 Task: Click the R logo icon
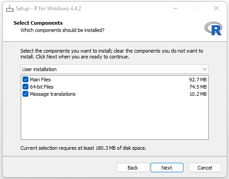[213, 28]
